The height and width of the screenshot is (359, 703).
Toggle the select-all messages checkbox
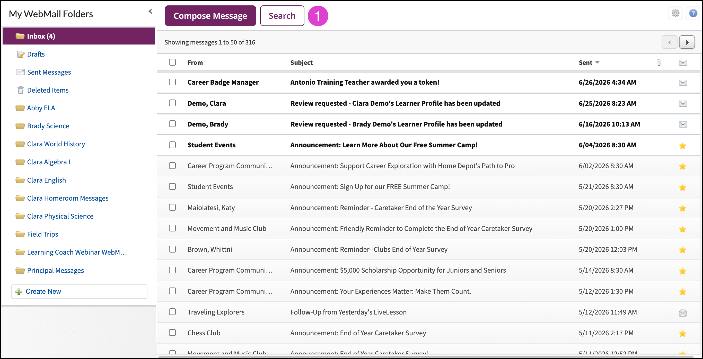coord(172,62)
